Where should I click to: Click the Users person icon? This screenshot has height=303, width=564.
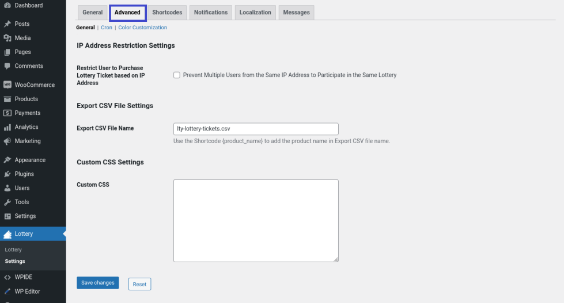click(7, 188)
